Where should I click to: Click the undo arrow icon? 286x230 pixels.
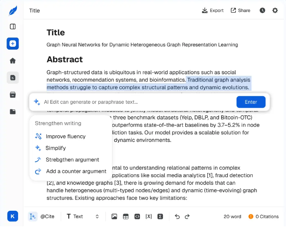[177, 216]
